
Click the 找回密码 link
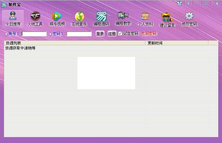[x=149, y=33]
